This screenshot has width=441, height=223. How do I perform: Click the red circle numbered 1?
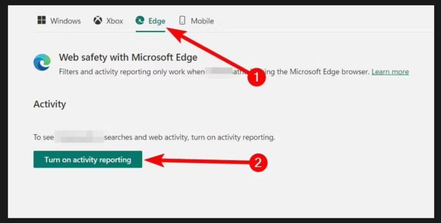[x=257, y=77]
